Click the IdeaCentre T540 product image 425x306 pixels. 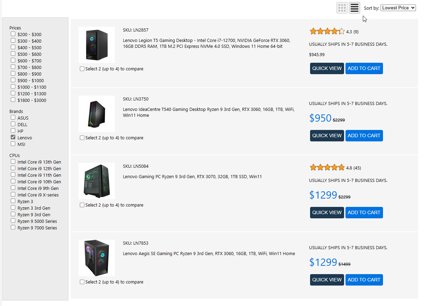tap(97, 114)
